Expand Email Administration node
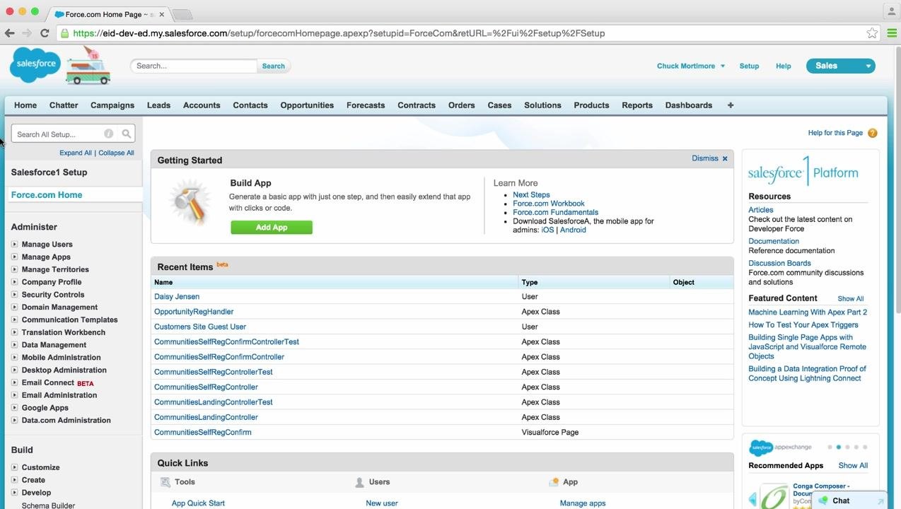901x509 pixels. 14,394
